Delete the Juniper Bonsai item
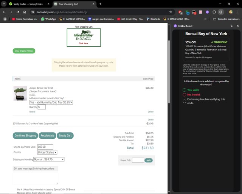 click(x=150, y=112)
